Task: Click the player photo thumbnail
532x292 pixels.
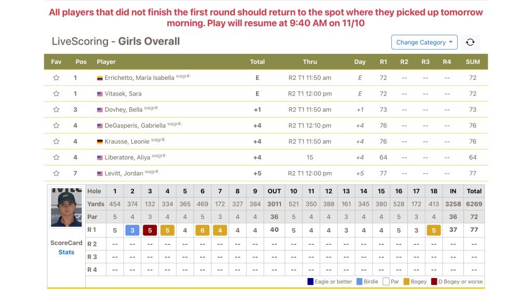Action: tap(66, 207)
